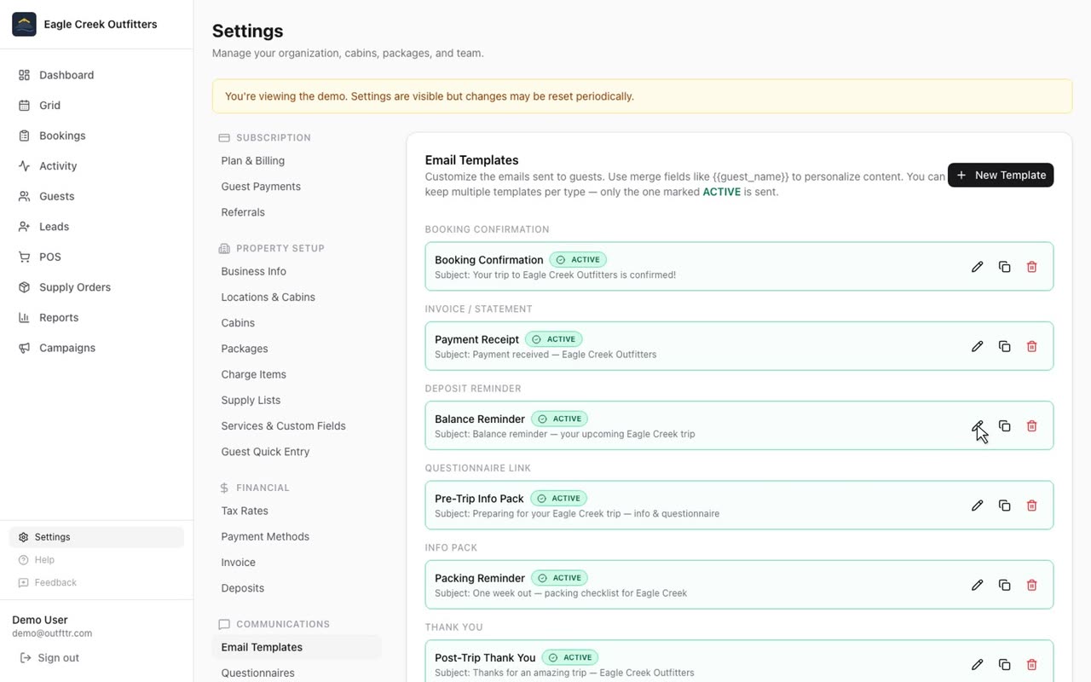Delete the Packing Reminder template
Screen dimensions: 1091x682
[x=1032, y=585]
